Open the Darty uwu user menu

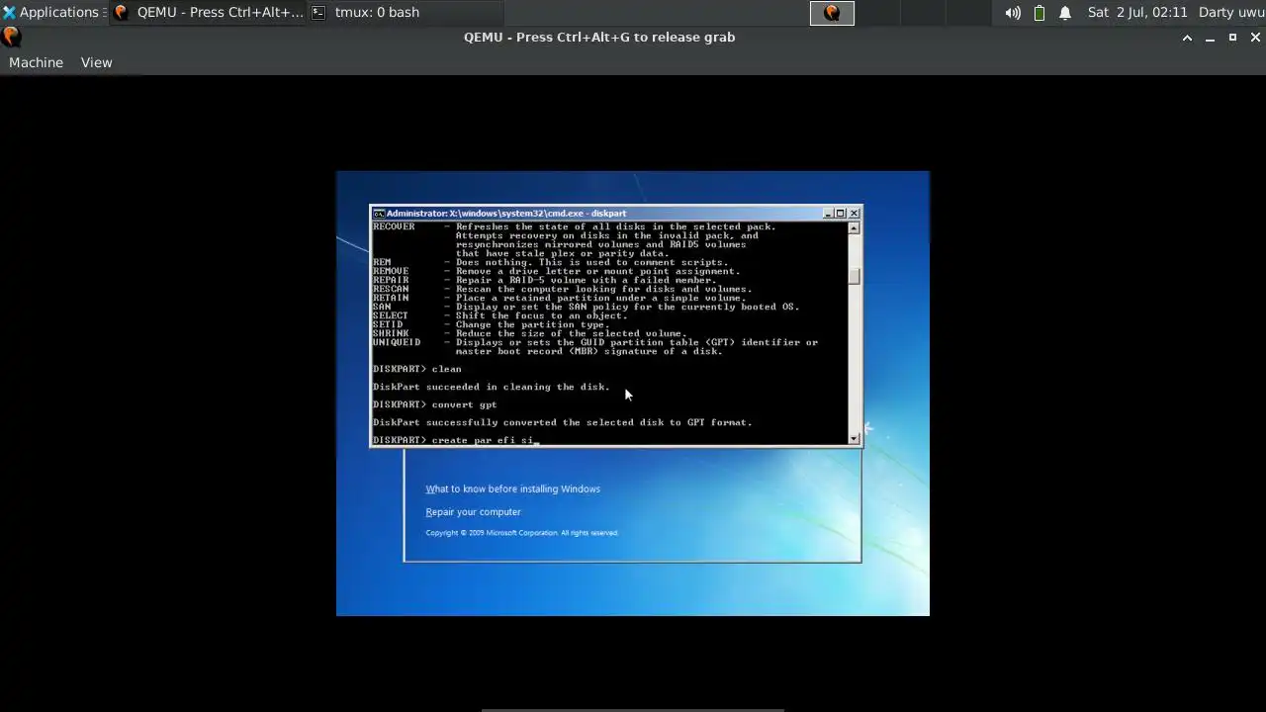tap(1229, 13)
